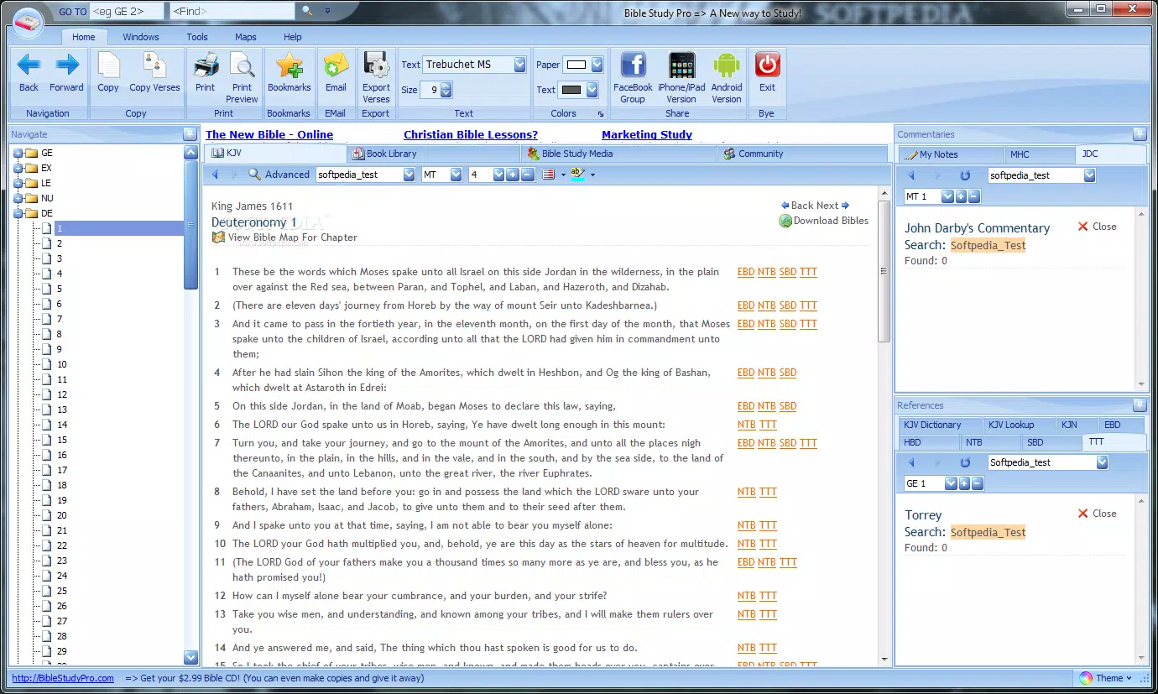The width and height of the screenshot is (1158, 694).
Task: Switch to the Maps ribbon tab
Action: (246, 37)
